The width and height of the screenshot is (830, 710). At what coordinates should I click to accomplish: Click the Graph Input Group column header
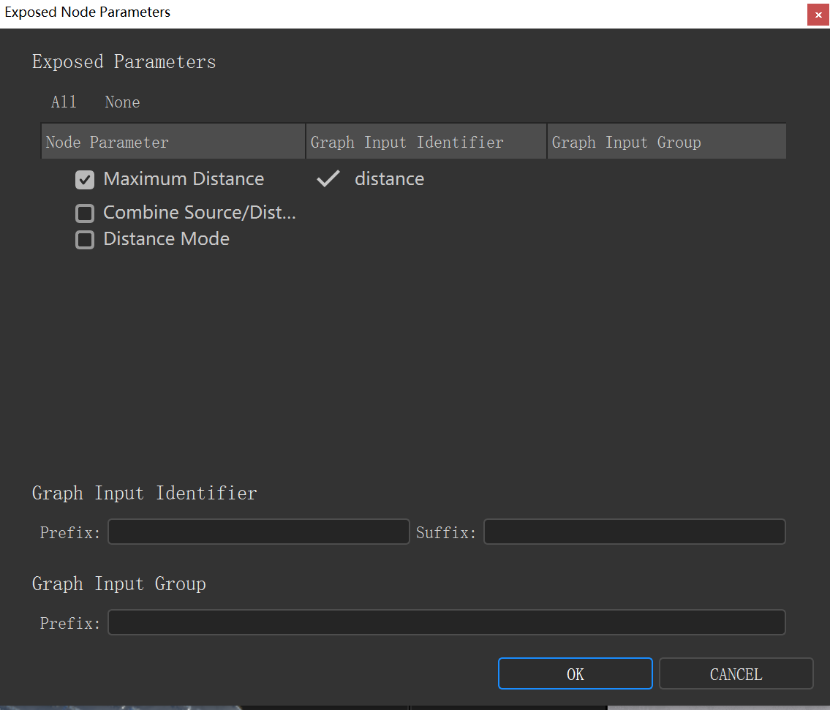point(666,142)
